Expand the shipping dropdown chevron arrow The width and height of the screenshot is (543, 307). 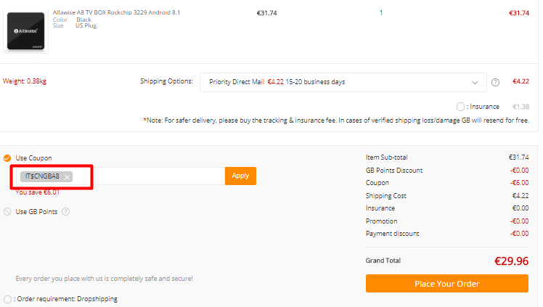click(475, 83)
